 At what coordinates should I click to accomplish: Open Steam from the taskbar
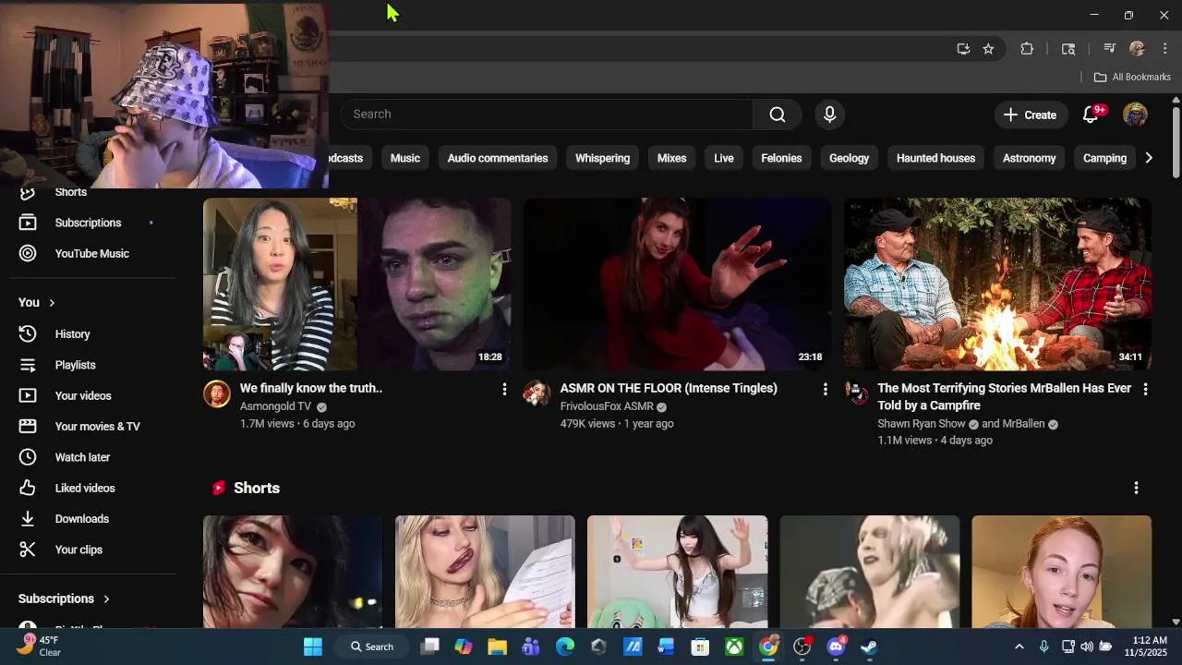pos(869,647)
